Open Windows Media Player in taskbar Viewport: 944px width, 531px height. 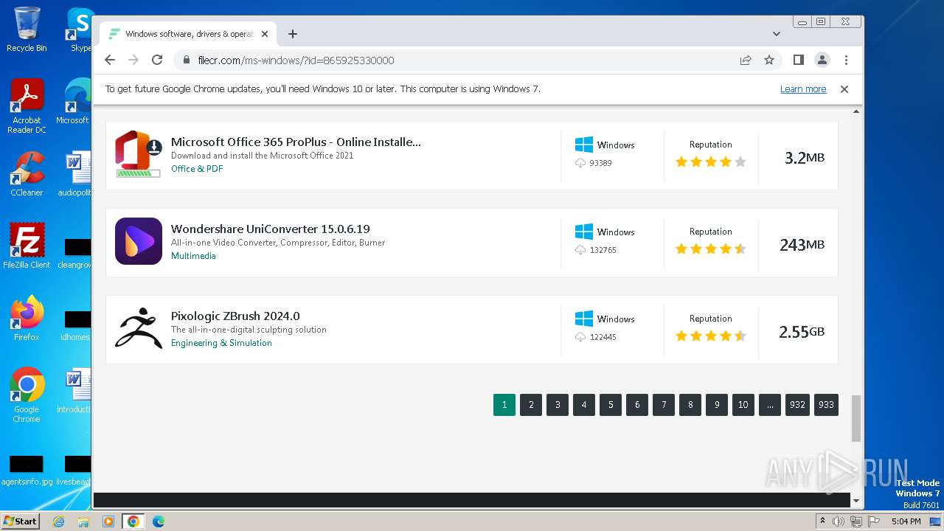(x=108, y=521)
